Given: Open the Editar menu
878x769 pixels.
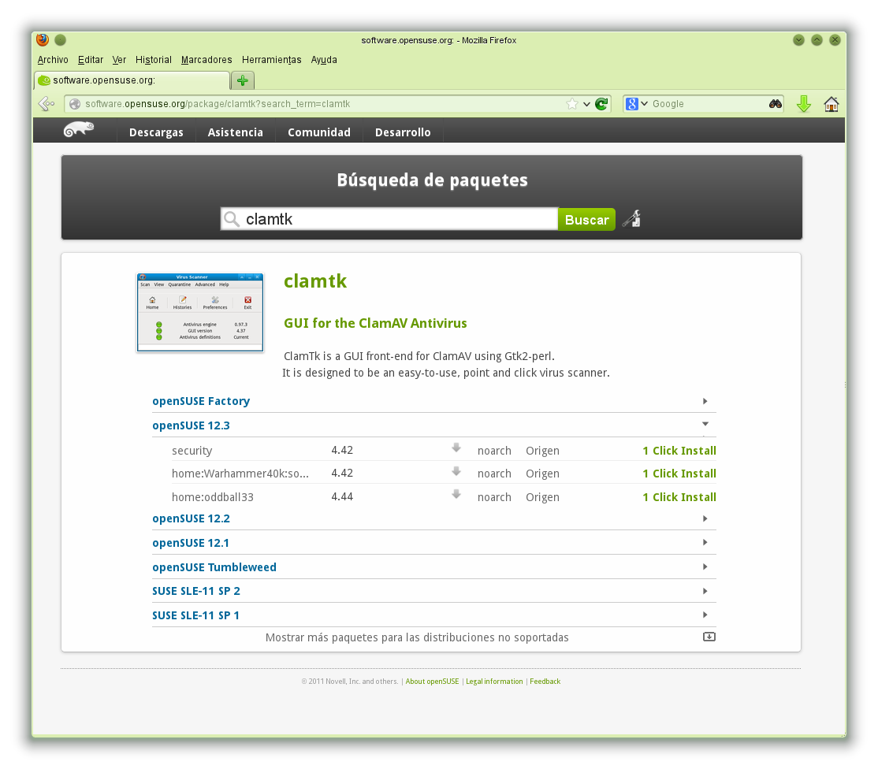Looking at the screenshot, I should point(90,59).
